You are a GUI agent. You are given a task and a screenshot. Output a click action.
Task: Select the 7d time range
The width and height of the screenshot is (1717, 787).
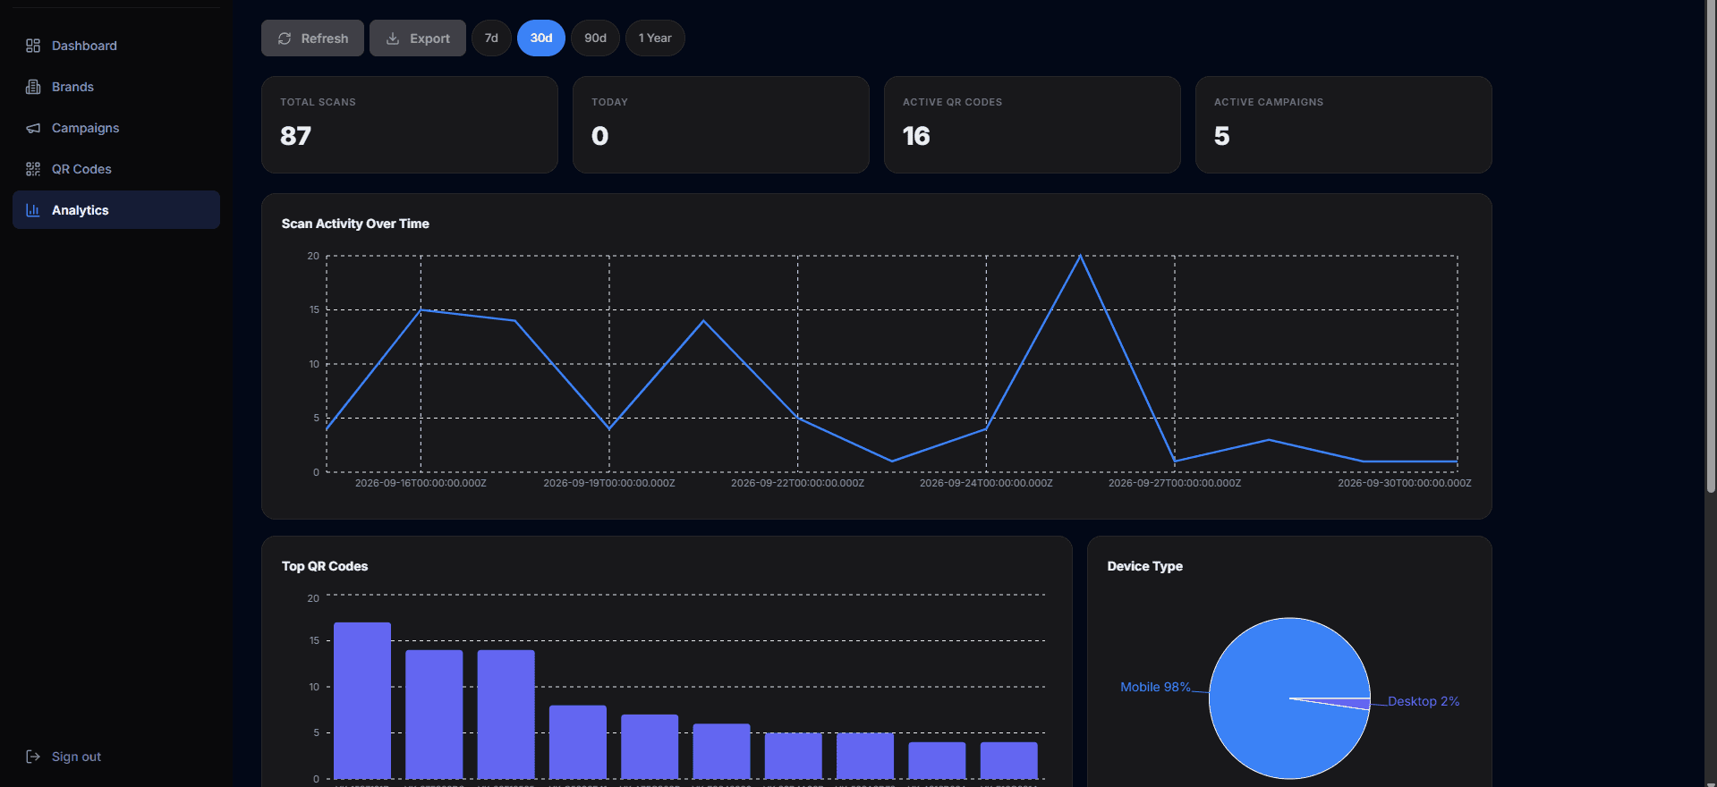491,38
